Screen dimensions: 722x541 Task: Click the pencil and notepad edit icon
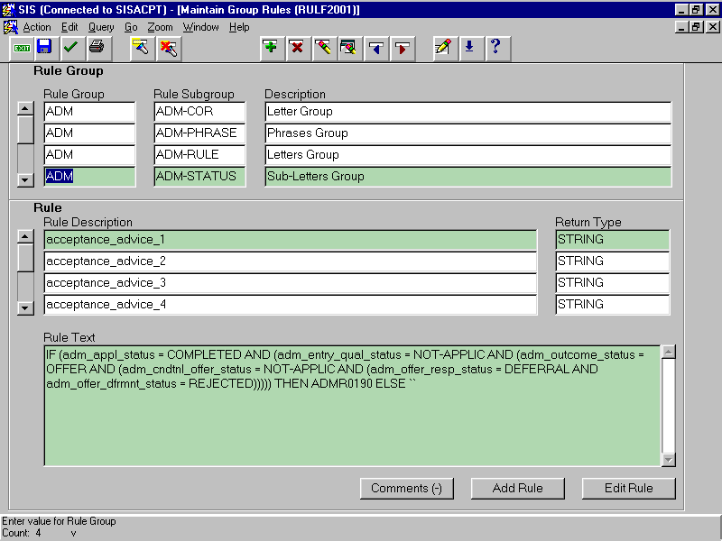pyautogui.click(x=442, y=47)
